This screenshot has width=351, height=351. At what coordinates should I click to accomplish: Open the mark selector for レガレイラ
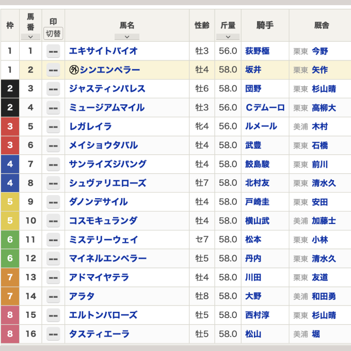53,126
